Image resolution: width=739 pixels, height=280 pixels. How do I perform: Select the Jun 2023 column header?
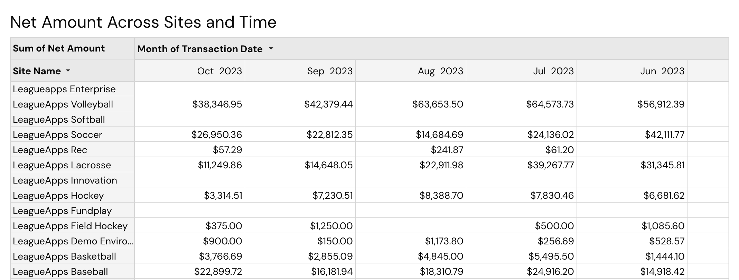pos(661,71)
